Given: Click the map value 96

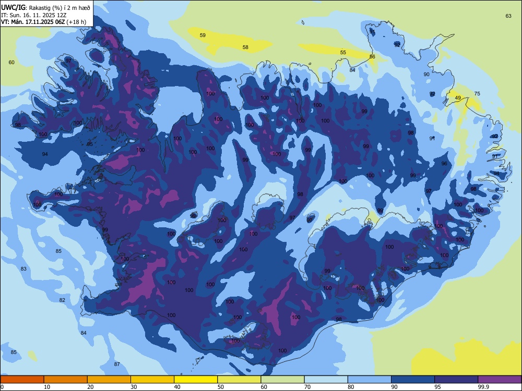Looking at the screenshot, I should click(x=444, y=164).
